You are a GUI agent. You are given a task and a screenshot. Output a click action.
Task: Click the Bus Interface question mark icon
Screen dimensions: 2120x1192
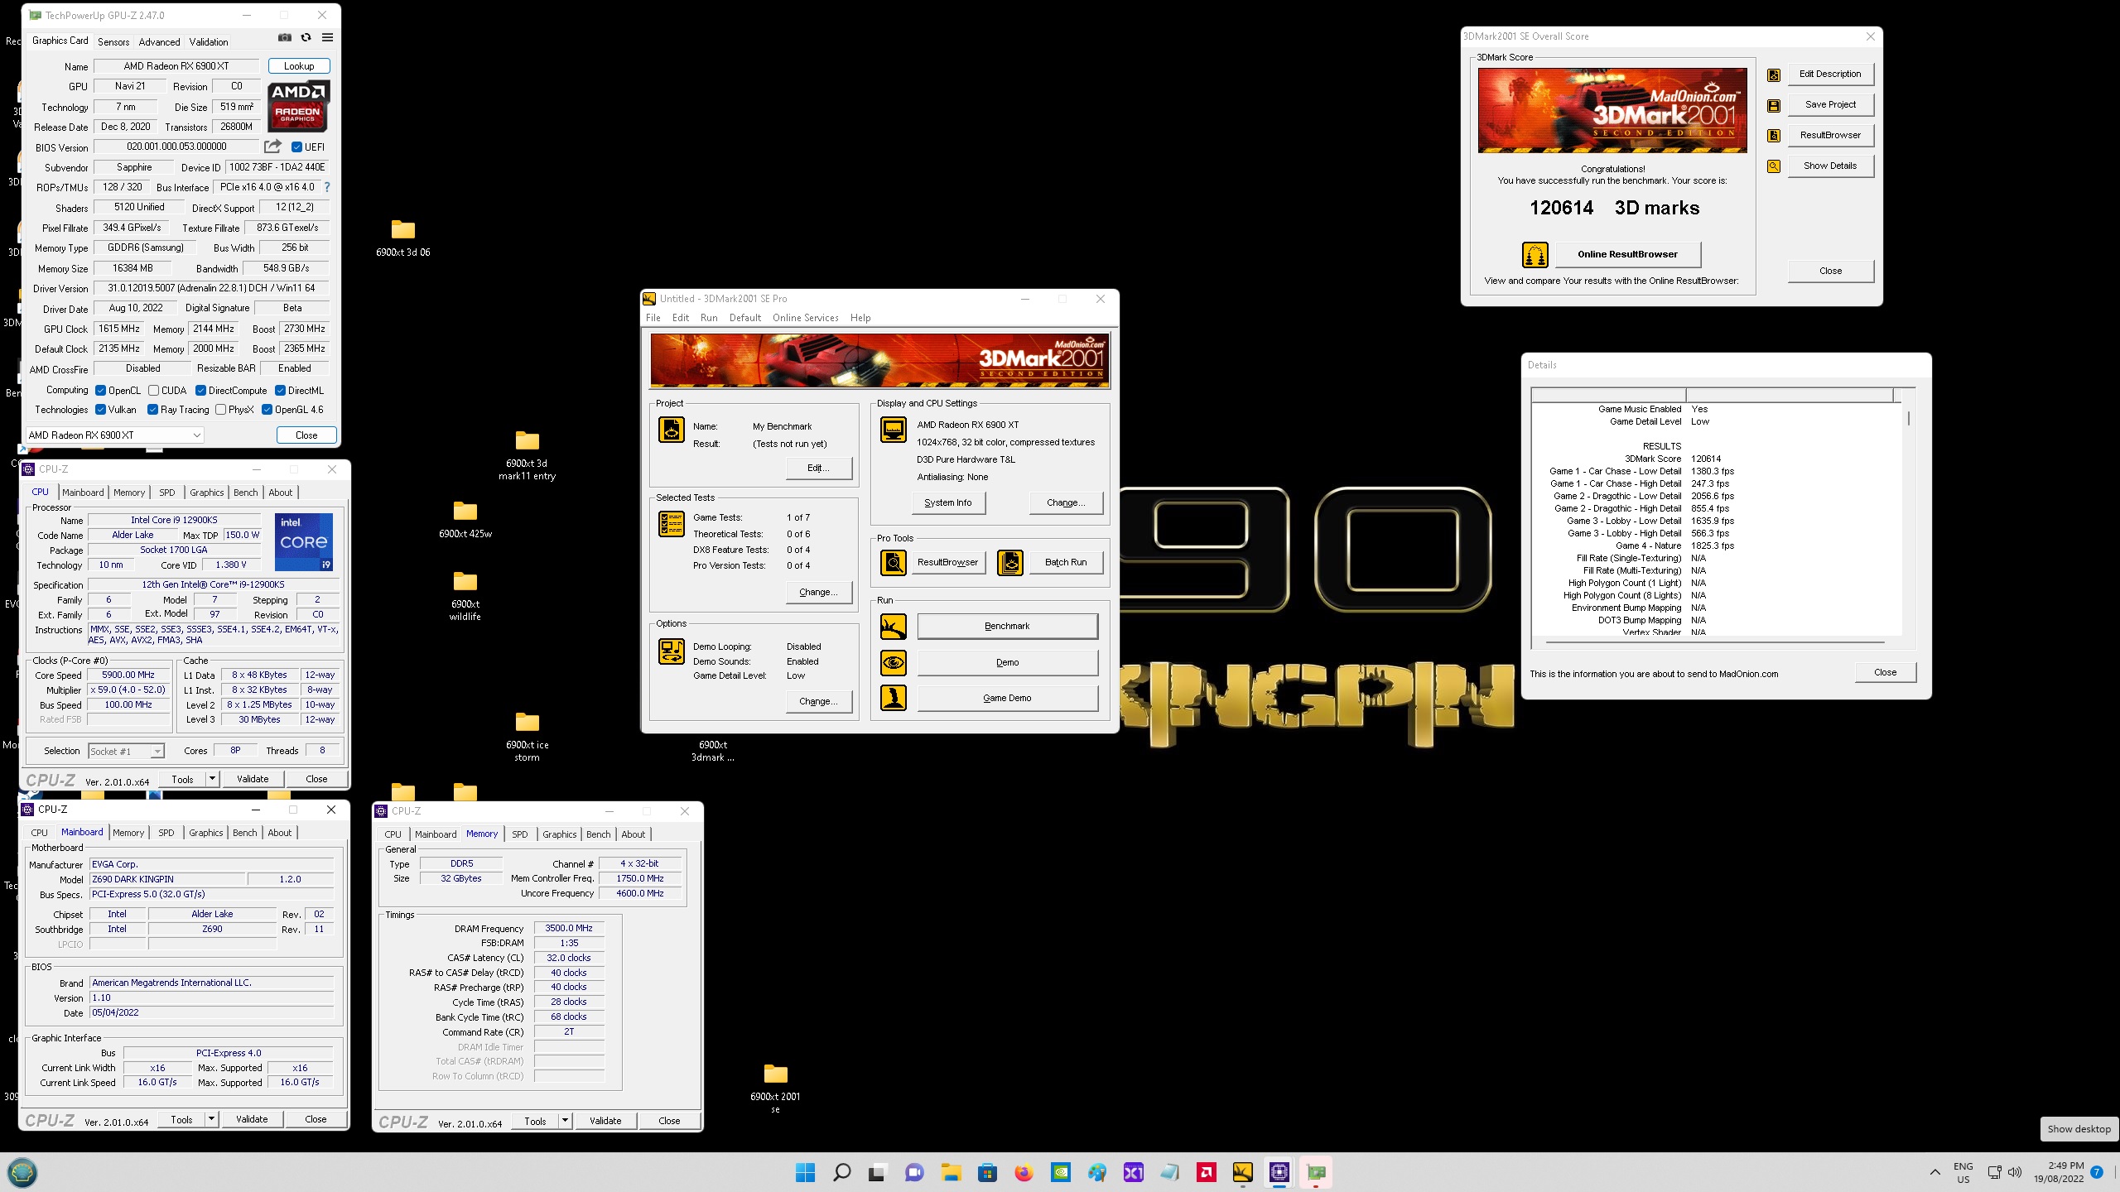(327, 187)
